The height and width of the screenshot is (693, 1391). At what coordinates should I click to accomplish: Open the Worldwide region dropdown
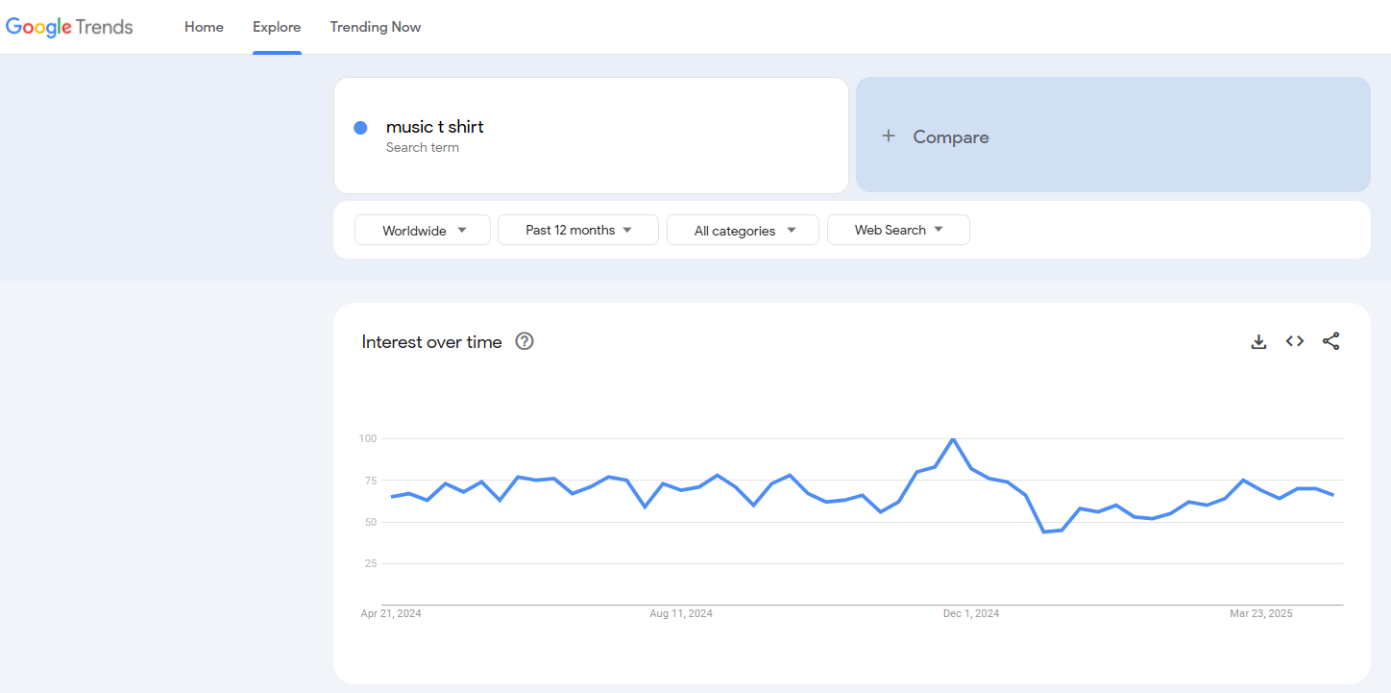[423, 230]
